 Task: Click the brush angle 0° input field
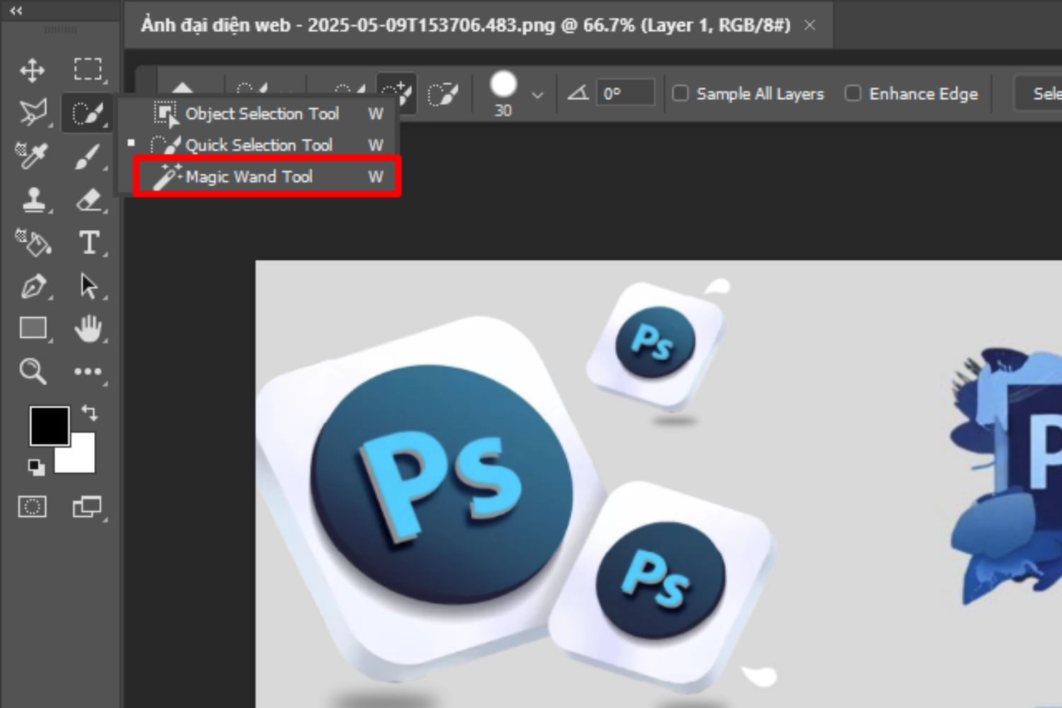pyautogui.click(x=625, y=93)
